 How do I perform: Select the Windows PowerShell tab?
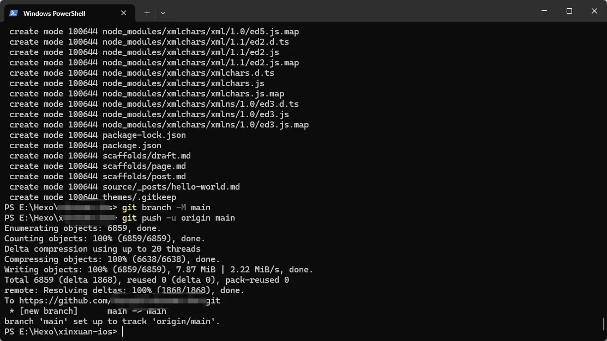60,13
